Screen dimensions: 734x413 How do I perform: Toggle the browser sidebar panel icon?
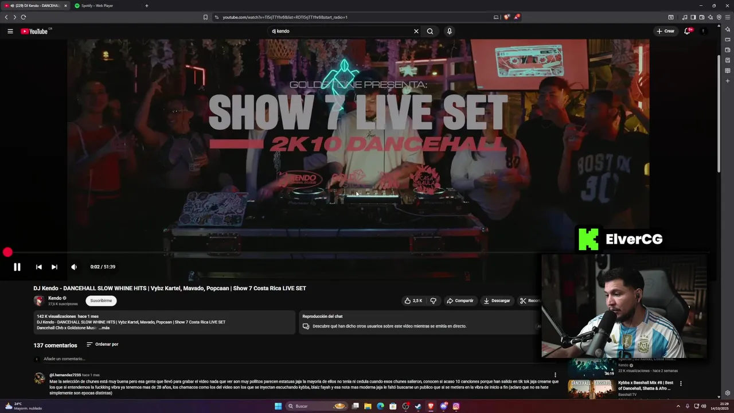click(x=693, y=17)
